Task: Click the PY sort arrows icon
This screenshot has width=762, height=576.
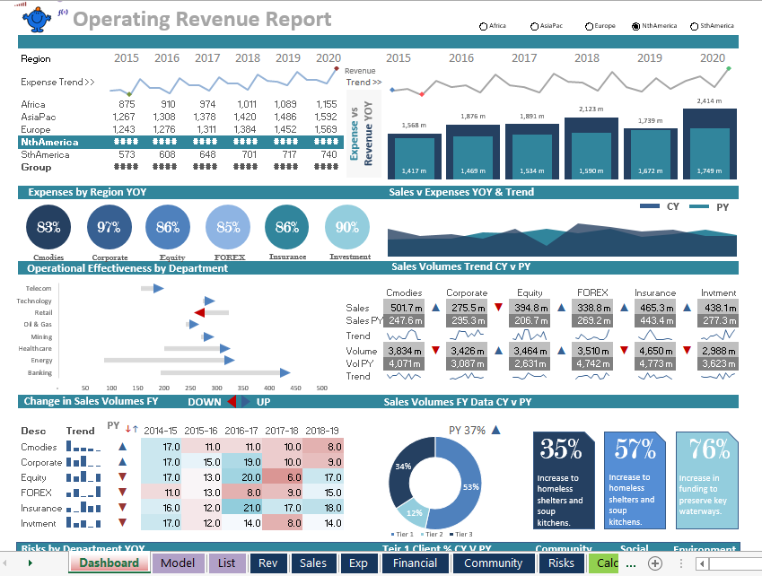Action: pos(132,429)
